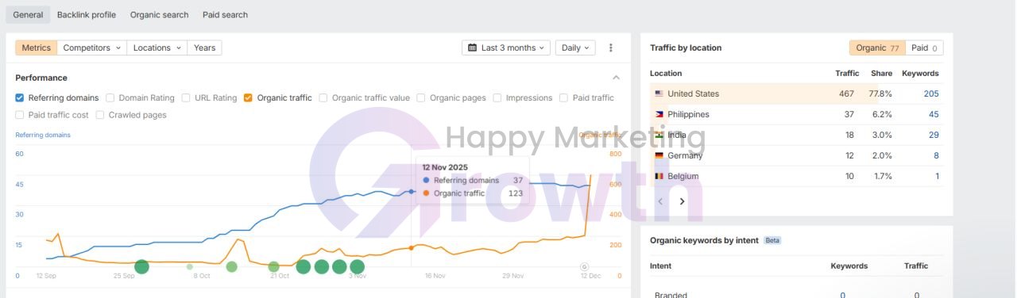Open the Organic search tab
The width and height of the screenshot is (1017, 298).
[x=160, y=14]
